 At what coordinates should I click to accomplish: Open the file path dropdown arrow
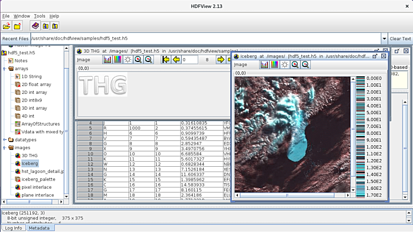pos(384,39)
